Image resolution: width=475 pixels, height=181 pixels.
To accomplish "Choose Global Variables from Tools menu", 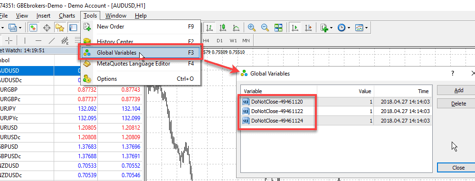I will [x=140, y=53].
